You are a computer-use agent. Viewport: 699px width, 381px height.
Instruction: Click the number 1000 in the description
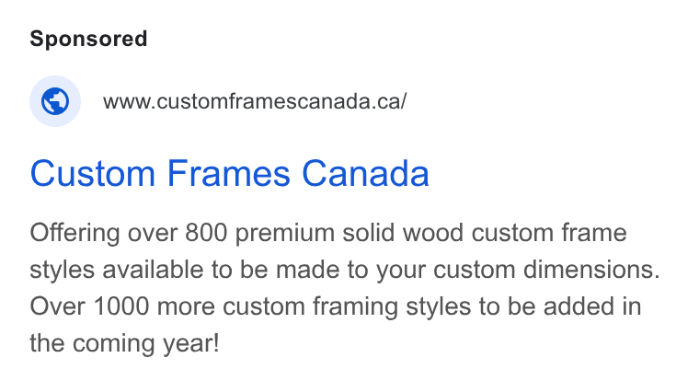tap(121, 306)
